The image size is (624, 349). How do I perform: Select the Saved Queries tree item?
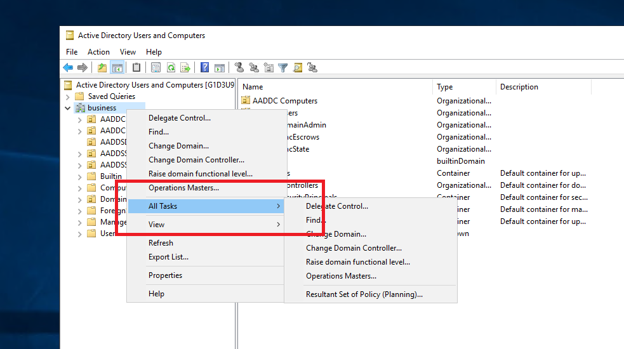point(112,96)
